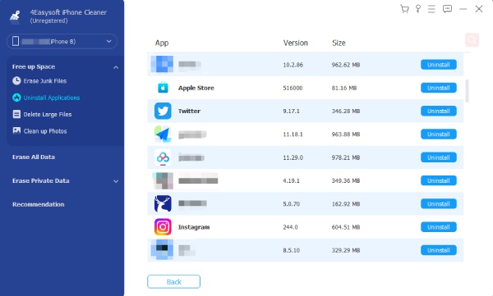Uninstall the Apple Store app
This screenshot has height=296, width=493.
(439, 88)
